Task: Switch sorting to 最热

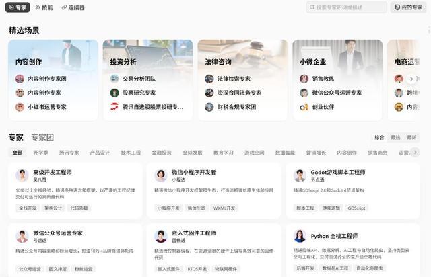Action: click(x=395, y=137)
